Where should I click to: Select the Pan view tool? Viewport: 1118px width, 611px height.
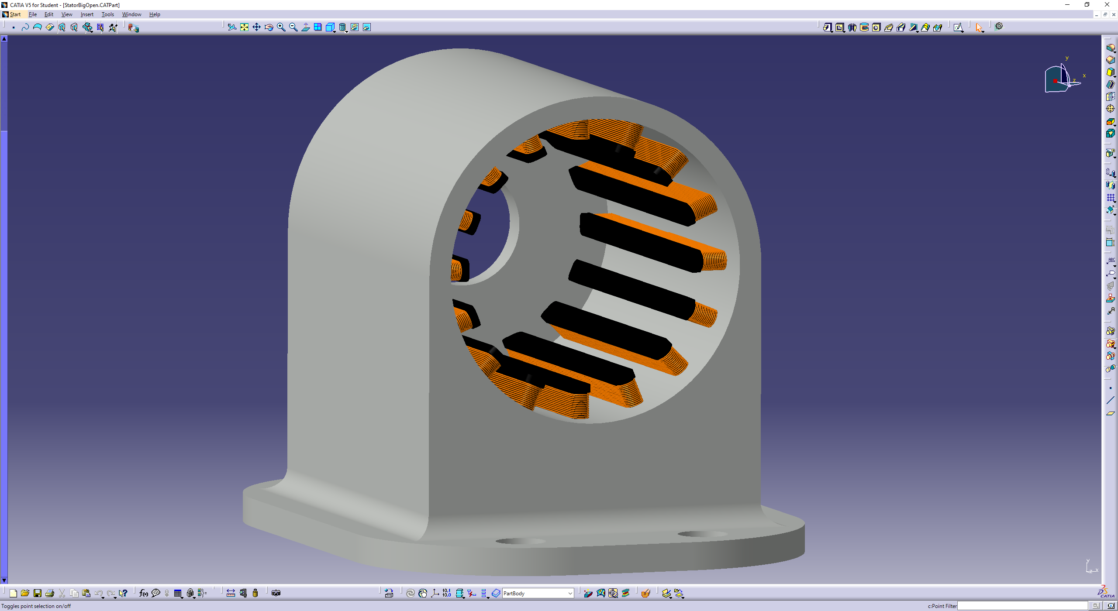point(256,27)
